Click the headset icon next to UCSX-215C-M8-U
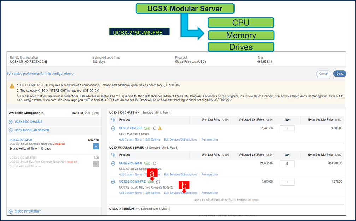 (x=155, y=163)
